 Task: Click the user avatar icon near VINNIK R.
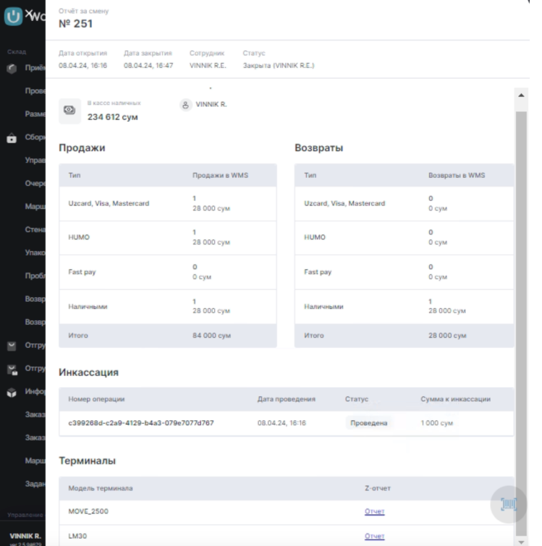pyautogui.click(x=186, y=104)
